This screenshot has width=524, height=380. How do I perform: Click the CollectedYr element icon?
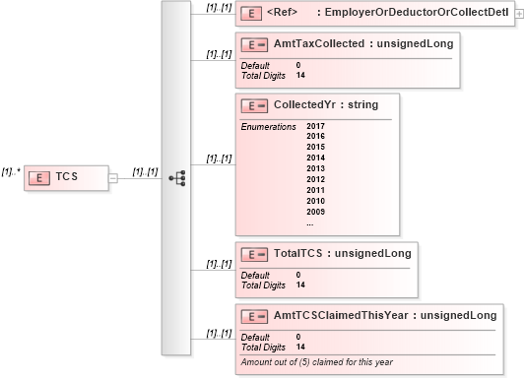(254, 106)
